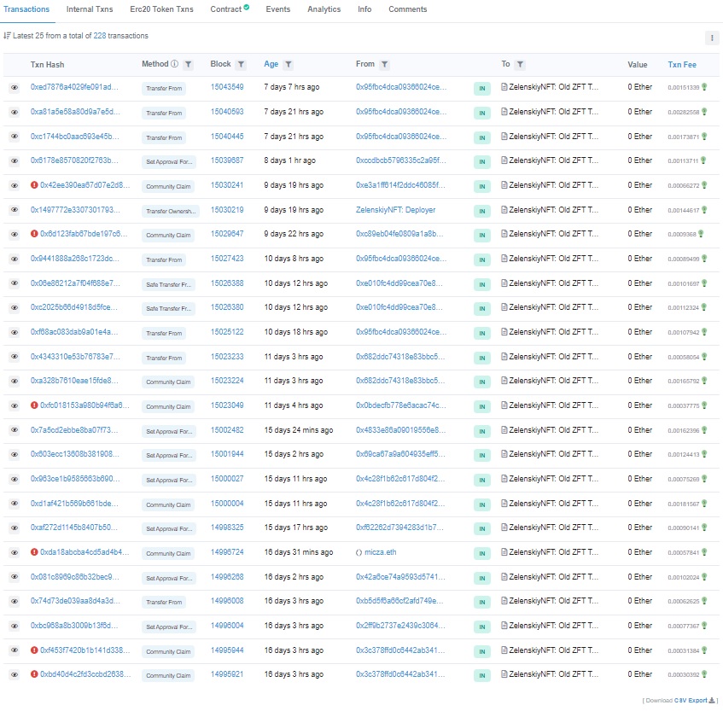Screen dimensions: 723x717
Task: Click eye icon for micza.eth transaction row
Action: (x=15, y=553)
